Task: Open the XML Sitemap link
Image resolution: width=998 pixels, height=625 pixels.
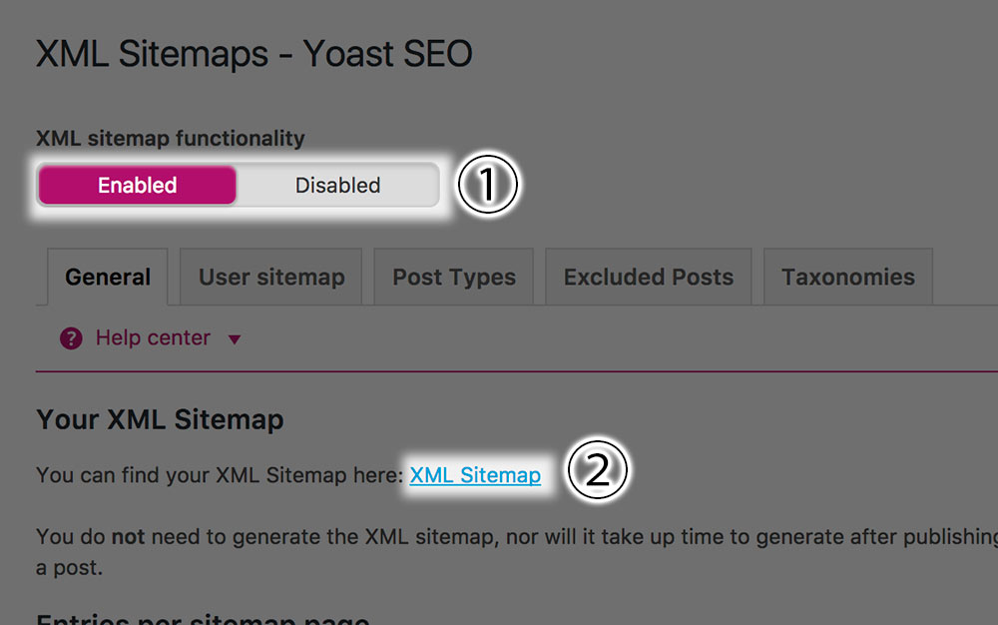Action: point(475,475)
